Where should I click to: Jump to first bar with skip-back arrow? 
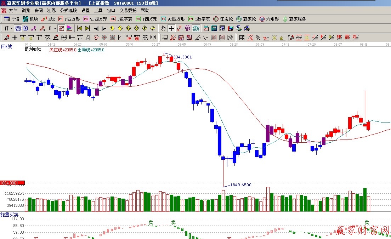click(x=80, y=28)
